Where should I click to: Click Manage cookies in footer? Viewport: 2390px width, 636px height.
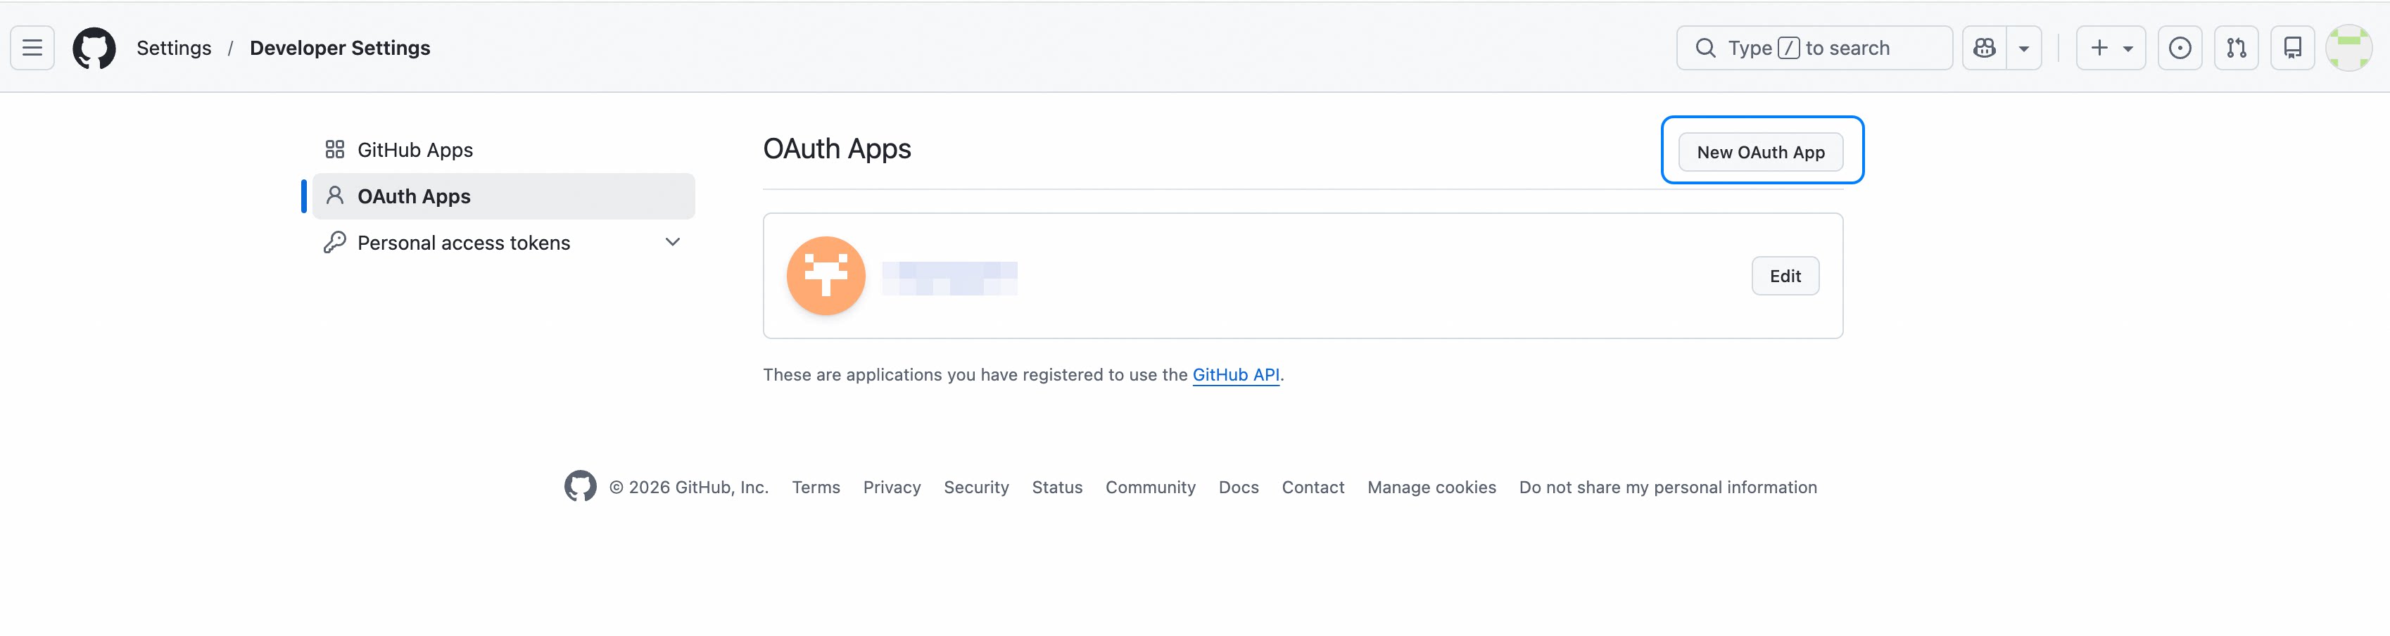(1431, 487)
